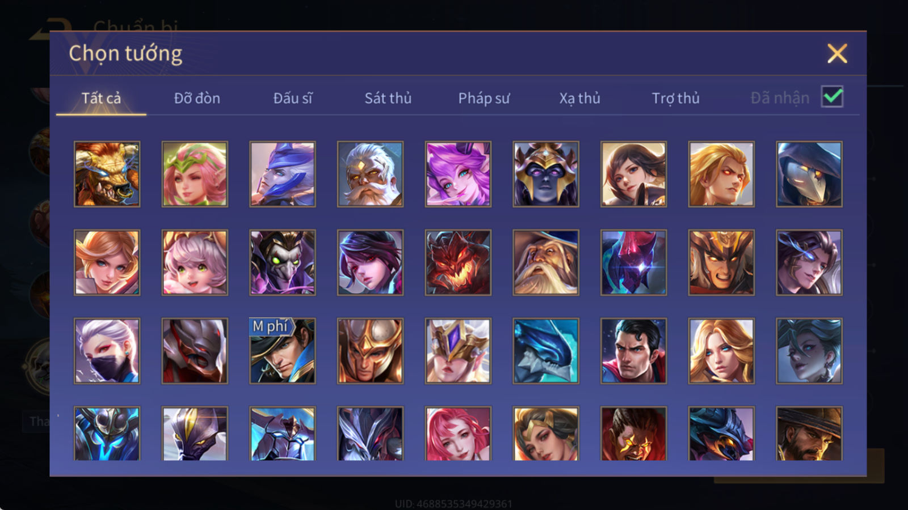Screen dimensions: 908x510
Task: Close the 'Chọn tướng' dialog
Action: (x=837, y=54)
